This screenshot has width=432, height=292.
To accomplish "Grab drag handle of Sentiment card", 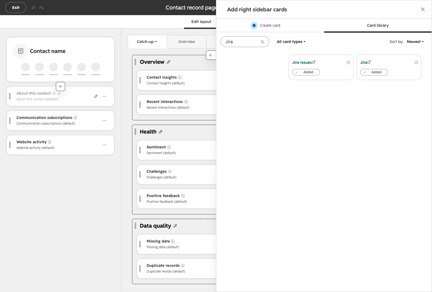I will pos(140,150).
